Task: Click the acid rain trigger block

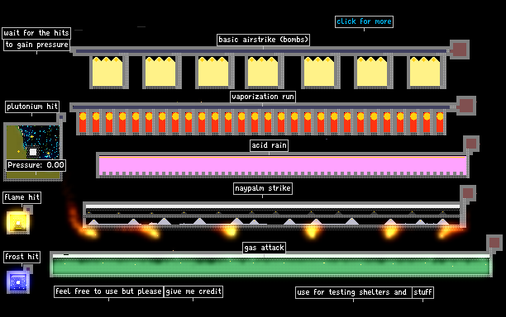Action: click(471, 144)
